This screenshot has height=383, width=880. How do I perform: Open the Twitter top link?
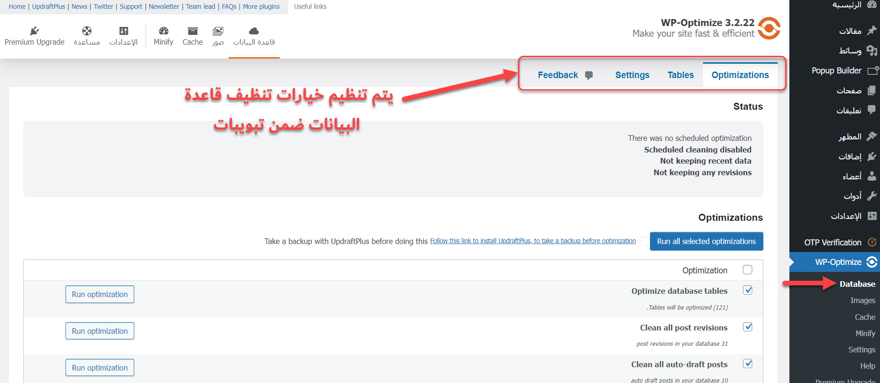coord(104,7)
